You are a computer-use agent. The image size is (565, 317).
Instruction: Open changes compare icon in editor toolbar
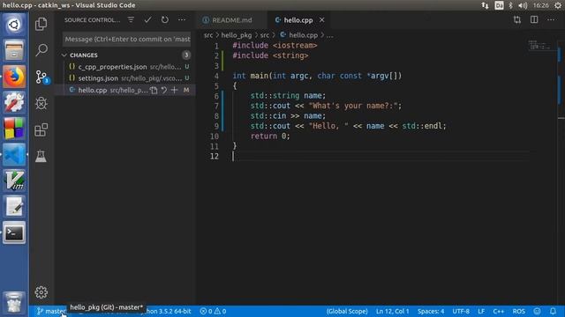tap(517, 19)
